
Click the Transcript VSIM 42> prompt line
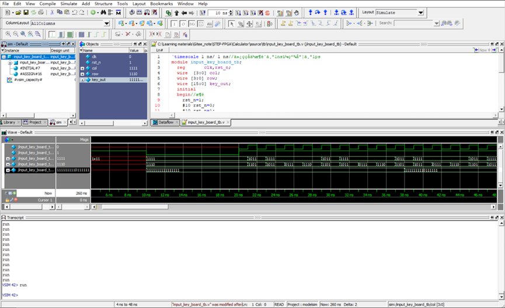coord(10,295)
